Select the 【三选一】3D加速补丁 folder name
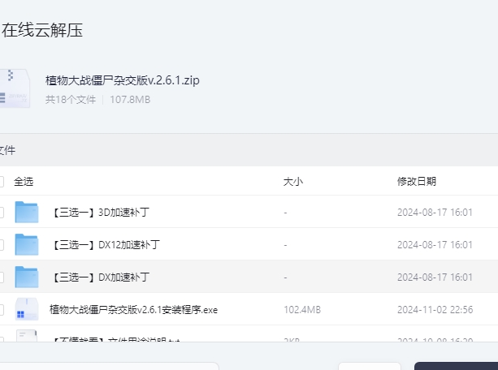Image resolution: width=498 pixels, height=370 pixels. (x=99, y=213)
